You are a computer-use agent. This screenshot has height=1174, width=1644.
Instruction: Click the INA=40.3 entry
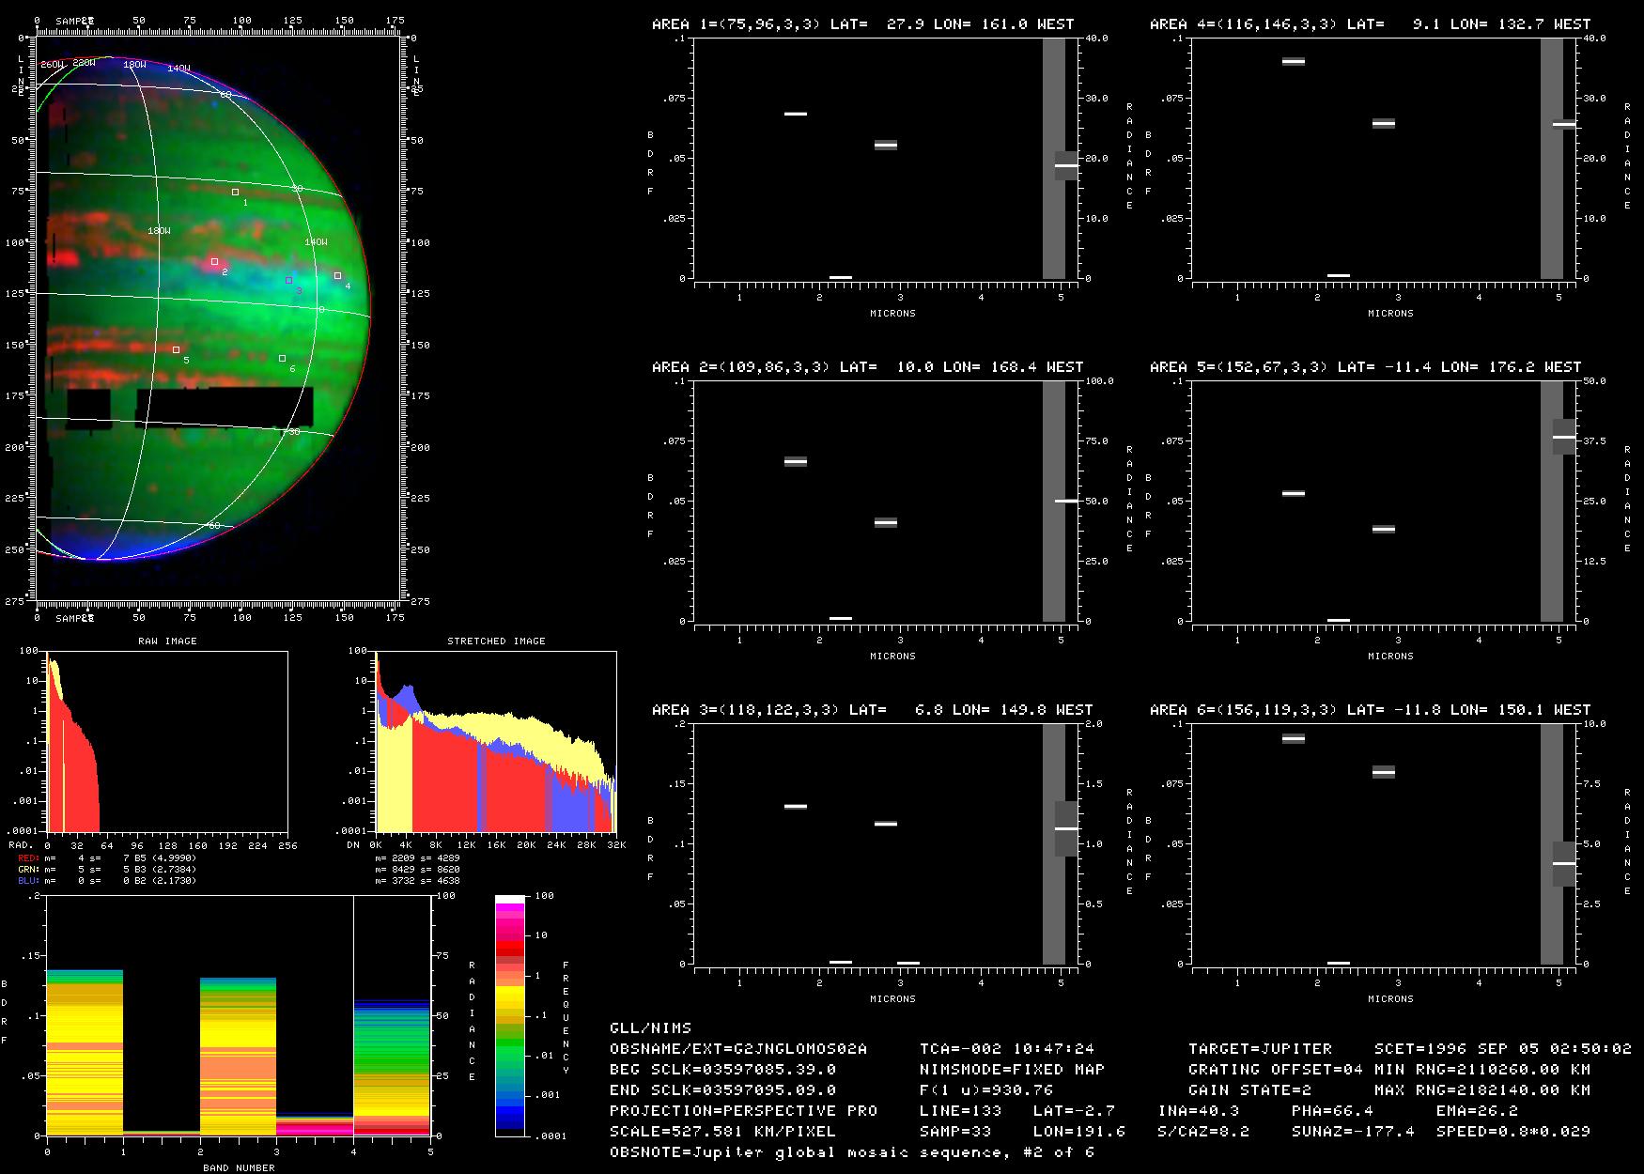tap(1199, 1111)
